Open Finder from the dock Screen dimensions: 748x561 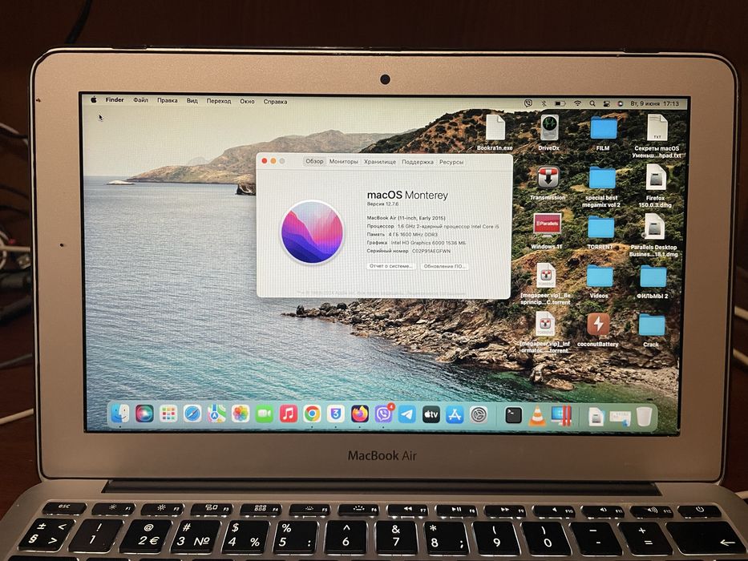point(119,414)
